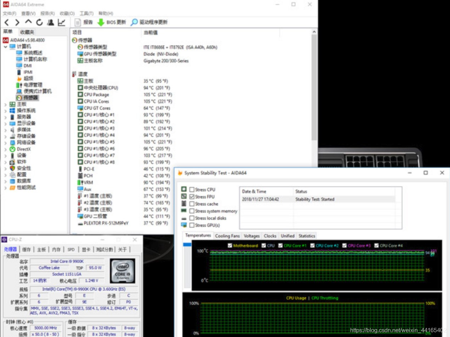
Task: Toggle the CPU Core #3 graph checkbox
Action: (x=344, y=245)
